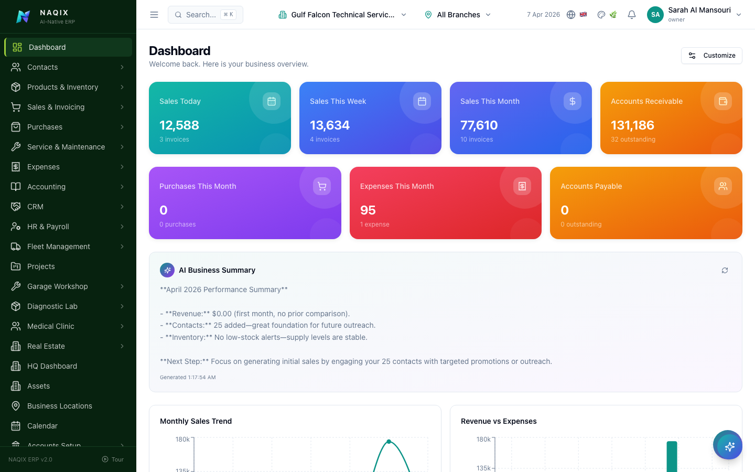The height and width of the screenshot is (472, 755).
Task: Open the Diagnostic Lab module
Action: (x=52, y=306)
